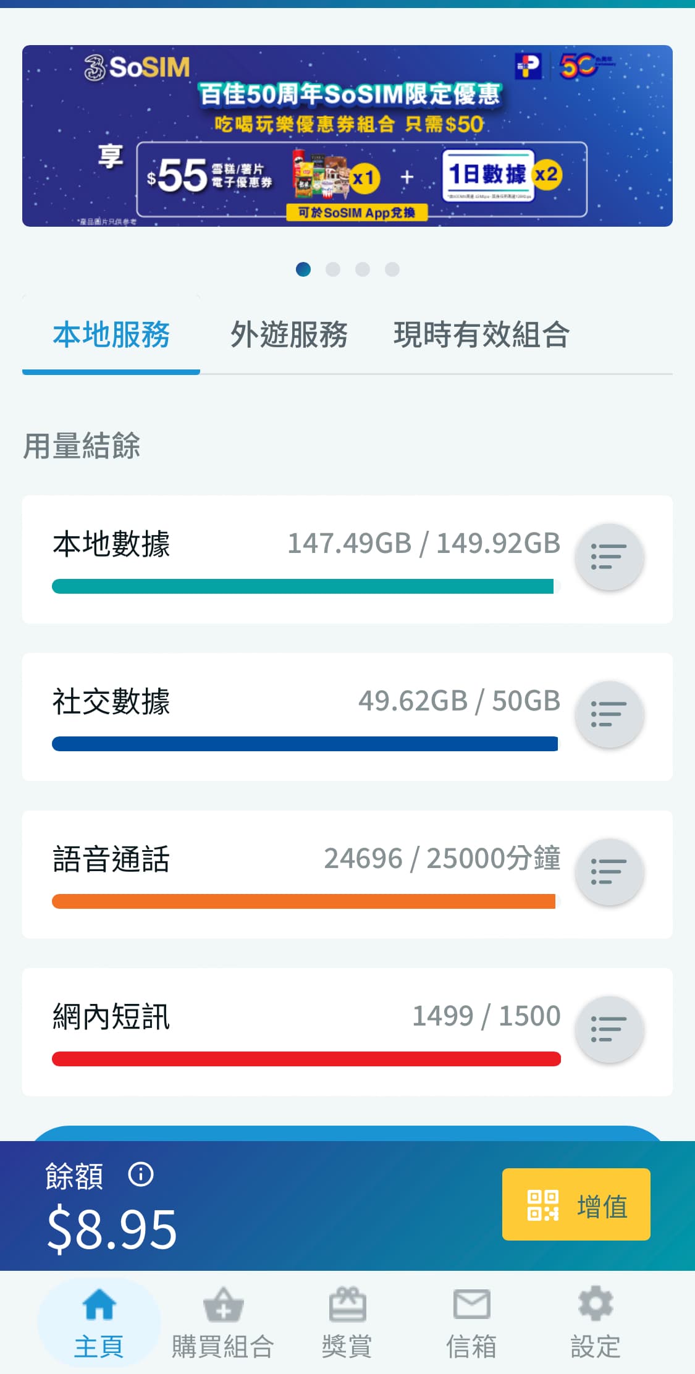Go to 主頁 home icon

pos(99,1304)
